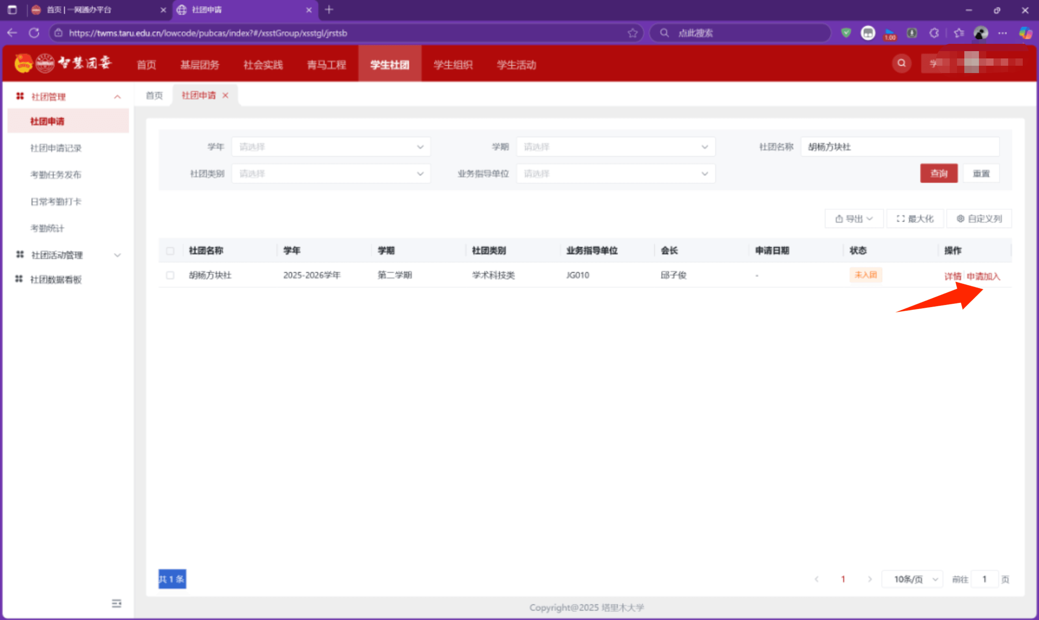
Task: Close the 社团申请 inner tab
Action: (226, 96)
